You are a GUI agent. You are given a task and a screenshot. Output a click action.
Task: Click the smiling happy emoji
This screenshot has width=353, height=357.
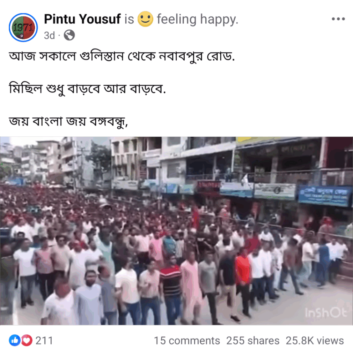pyautogui.click(x=145, y=19)
